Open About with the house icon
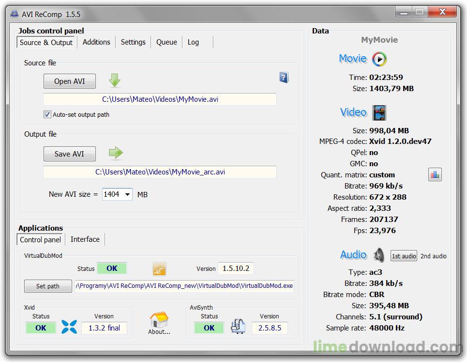Viewport: 467px width, 362px height. (x=159, y=324)
